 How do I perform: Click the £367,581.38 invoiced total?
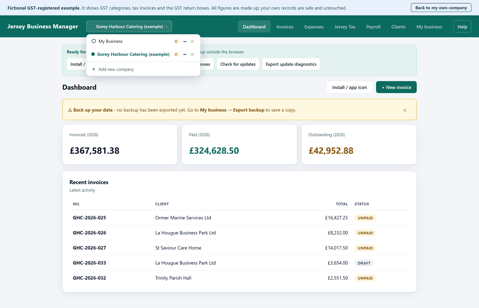(x=94, y=151)
